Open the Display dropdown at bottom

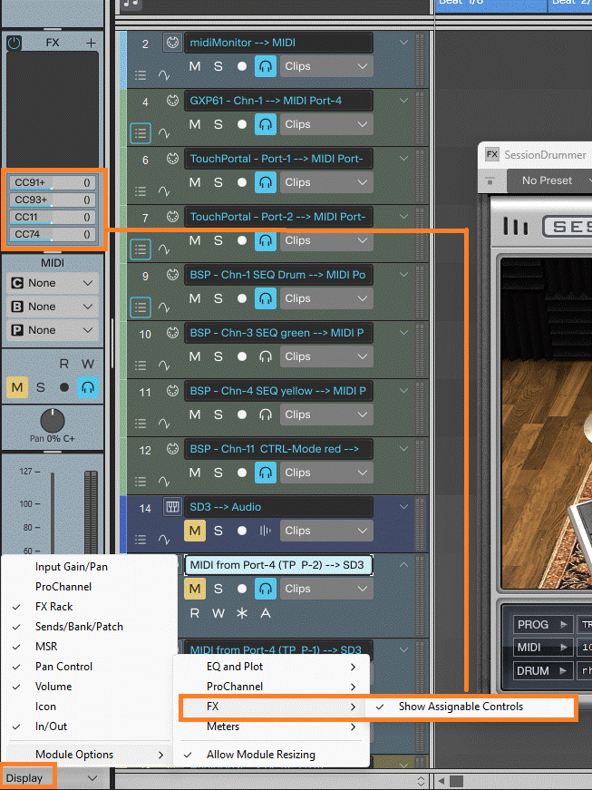coord(51,777)
